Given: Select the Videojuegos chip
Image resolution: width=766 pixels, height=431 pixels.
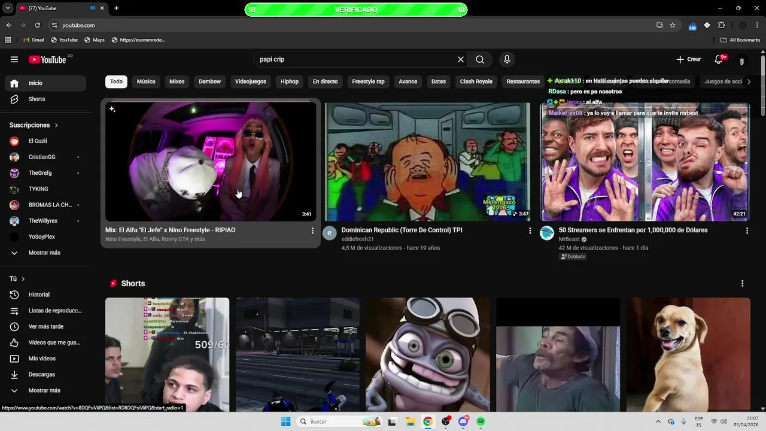Looking at the screenshot, I should pyautogui.click(x=250, y=81).
